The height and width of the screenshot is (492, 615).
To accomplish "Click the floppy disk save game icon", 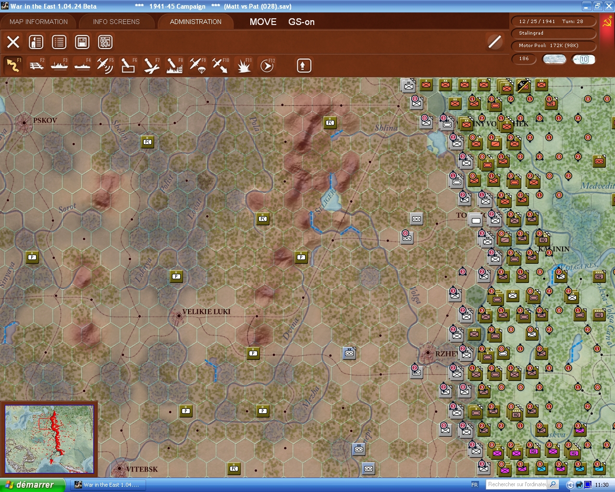I will (82, 42).
